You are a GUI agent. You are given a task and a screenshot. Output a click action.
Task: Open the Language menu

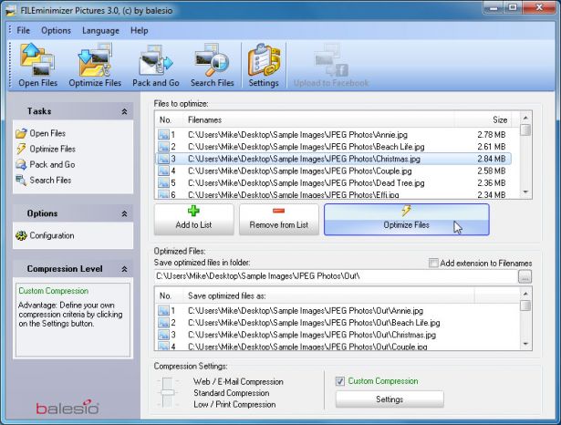(x=100, y=31)
